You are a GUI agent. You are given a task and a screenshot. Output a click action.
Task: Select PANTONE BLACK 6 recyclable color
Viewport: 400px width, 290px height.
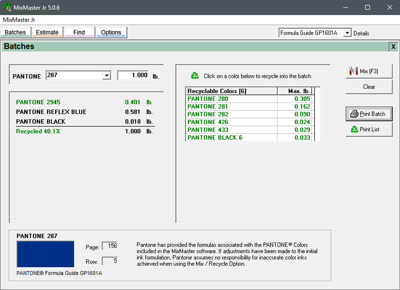pyautogui.click(x=215, y=138)
